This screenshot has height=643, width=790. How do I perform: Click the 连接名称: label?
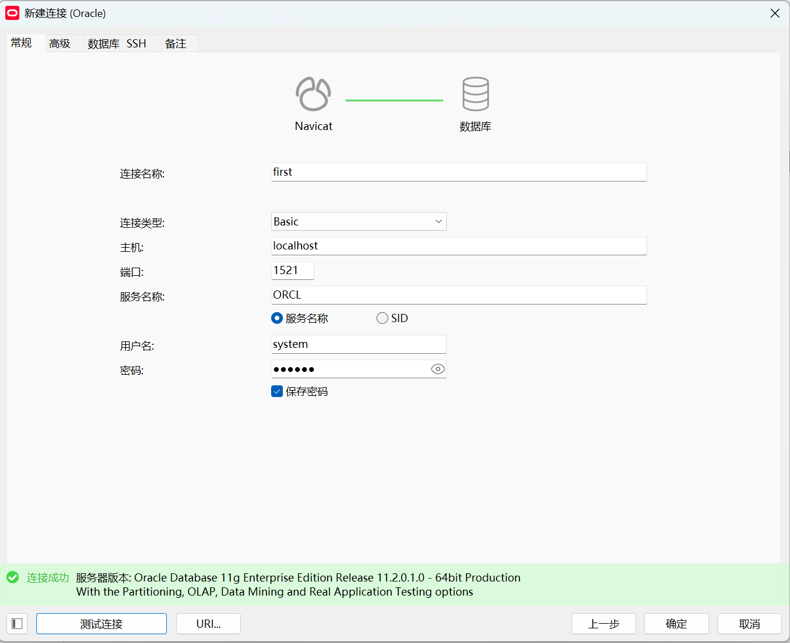(x=142, y=174)
